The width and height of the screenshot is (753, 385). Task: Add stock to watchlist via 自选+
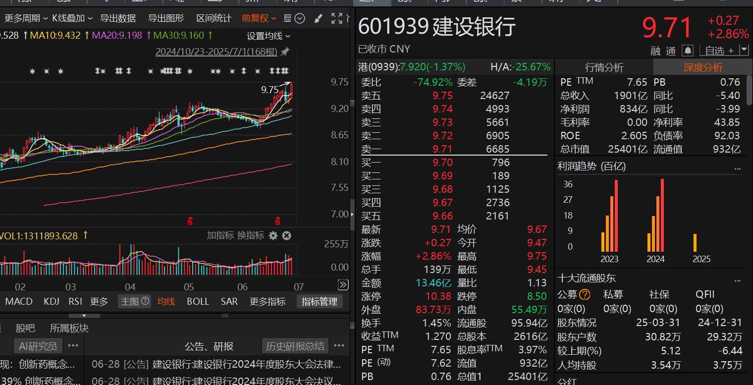click(x=717, y=50)
